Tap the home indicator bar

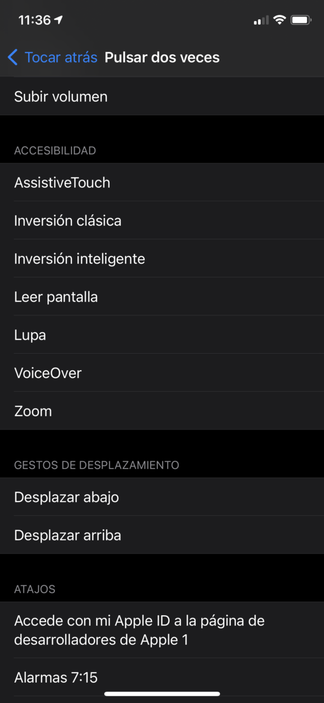click(x=162, y=694)
